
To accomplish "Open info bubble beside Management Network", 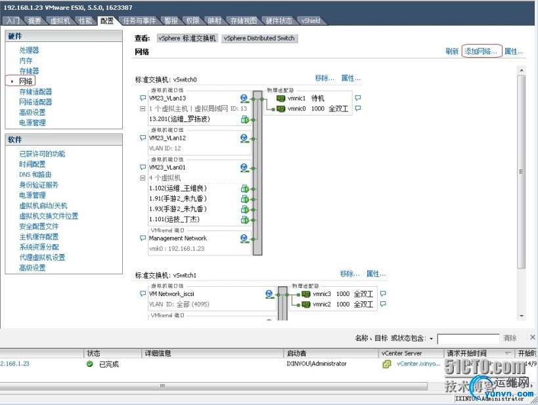I will [143, 238].
